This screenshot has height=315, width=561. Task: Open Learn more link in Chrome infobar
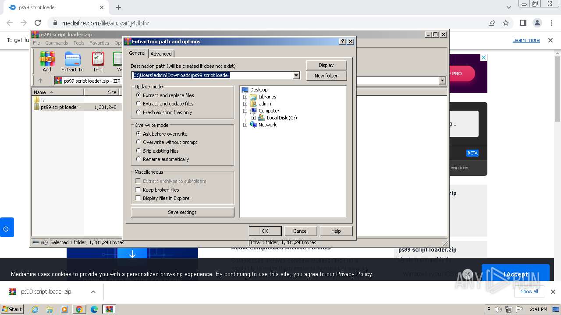526,40
